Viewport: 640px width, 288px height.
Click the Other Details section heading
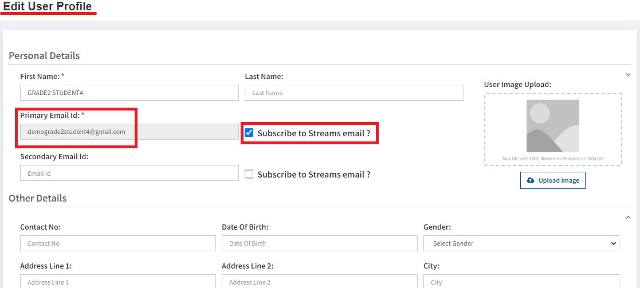pyautogui.click(x=37, y=198)
